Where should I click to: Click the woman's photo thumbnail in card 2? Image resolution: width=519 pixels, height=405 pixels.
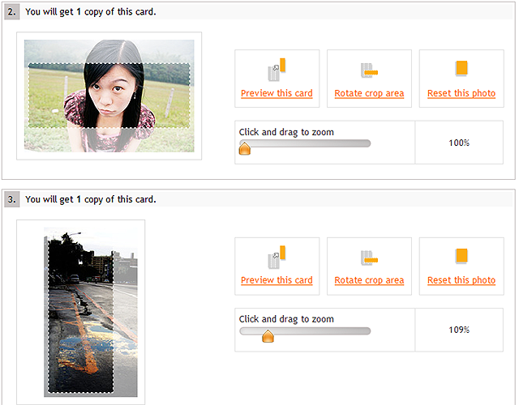coord(109,96)
